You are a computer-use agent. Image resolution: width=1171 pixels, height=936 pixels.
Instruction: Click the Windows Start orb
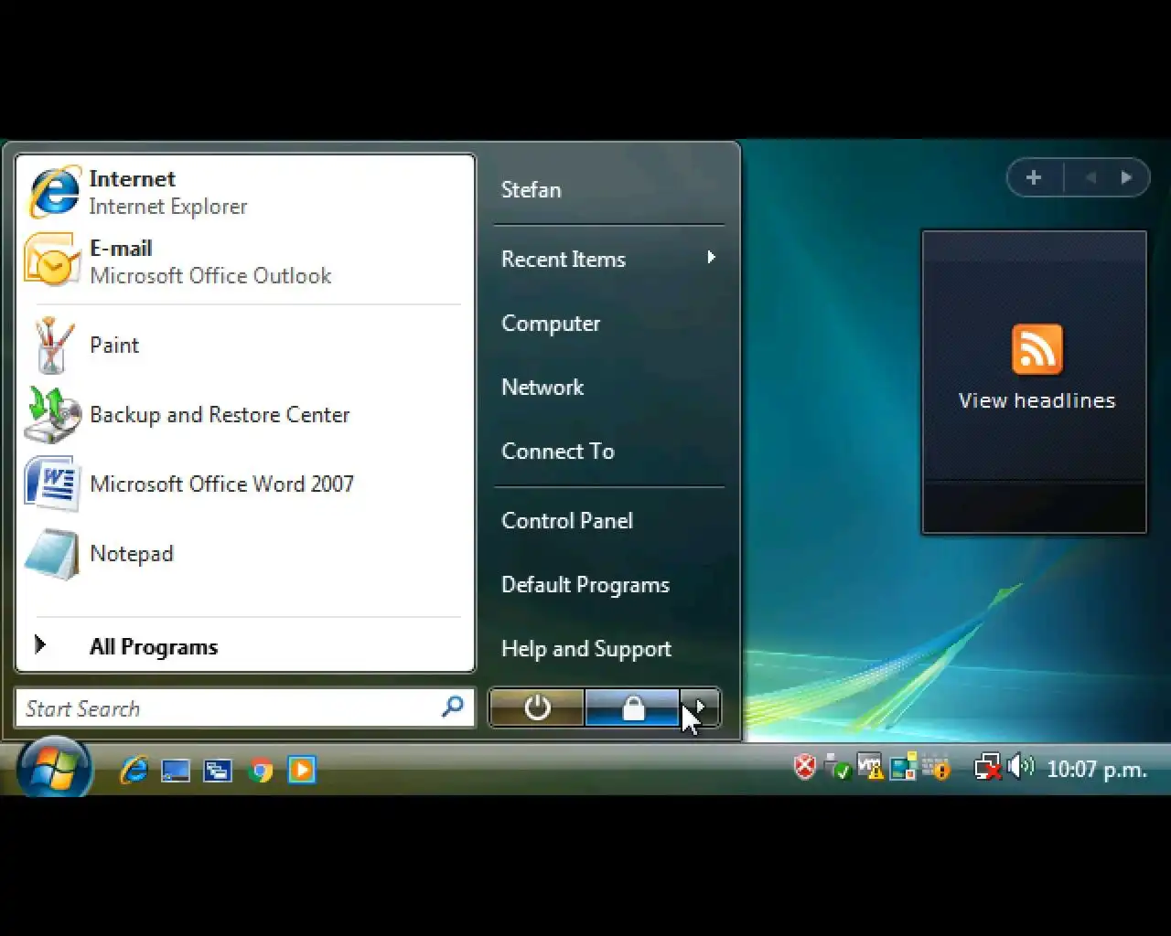[x=54, y=768]
